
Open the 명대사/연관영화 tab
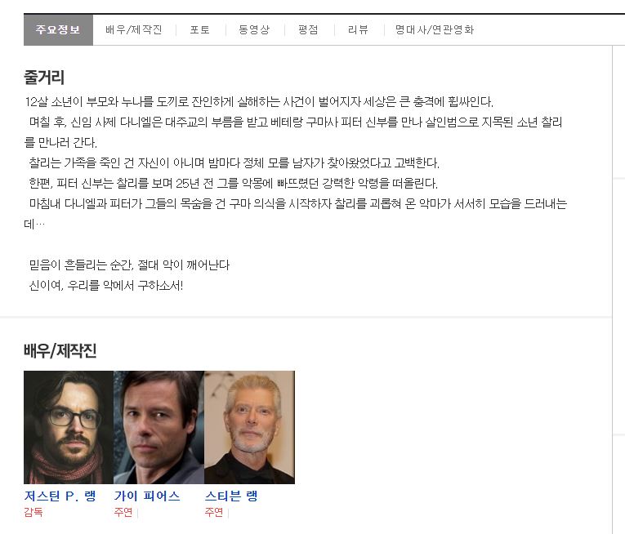[435, 30]
